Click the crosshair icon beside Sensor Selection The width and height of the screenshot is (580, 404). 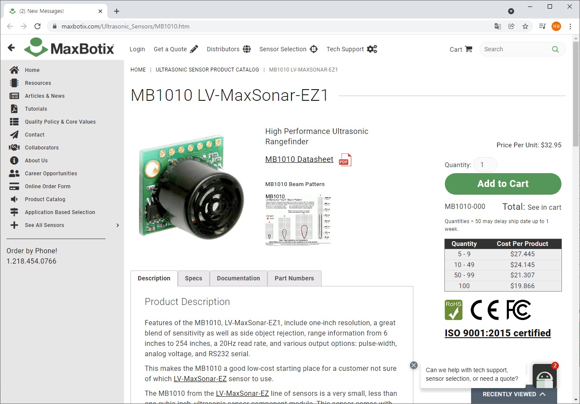click(314, 49)
